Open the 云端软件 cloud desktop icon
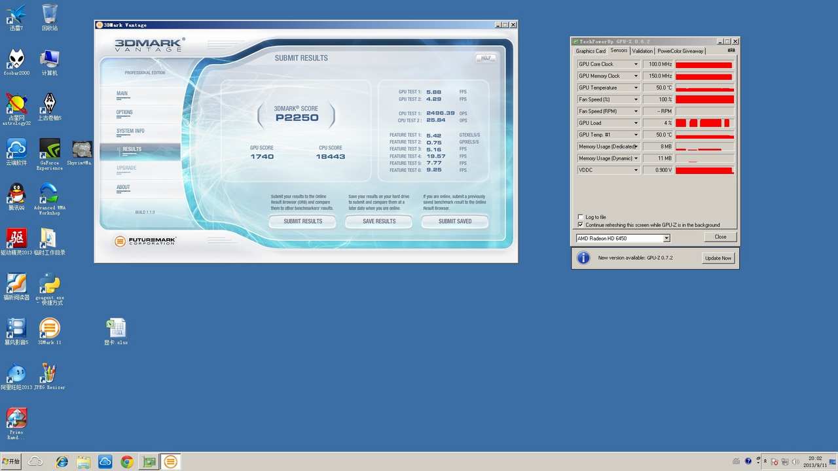Screen dimensions: 838x471 [x=16, y=152]
